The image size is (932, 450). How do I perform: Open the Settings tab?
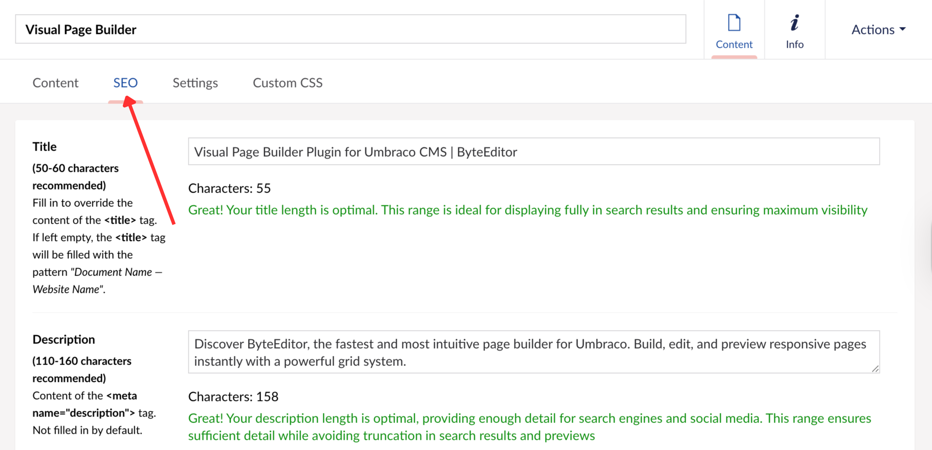pos(195,83)
